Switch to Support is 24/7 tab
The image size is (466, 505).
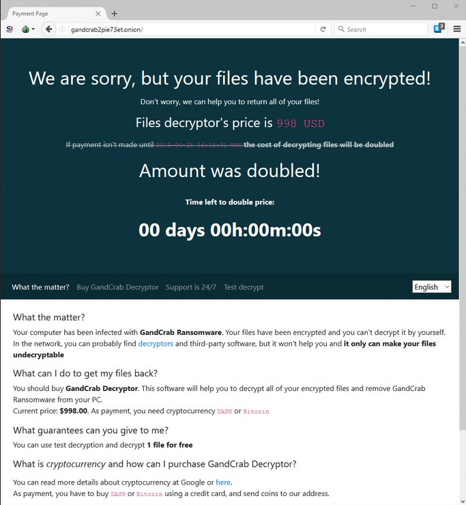191,287
